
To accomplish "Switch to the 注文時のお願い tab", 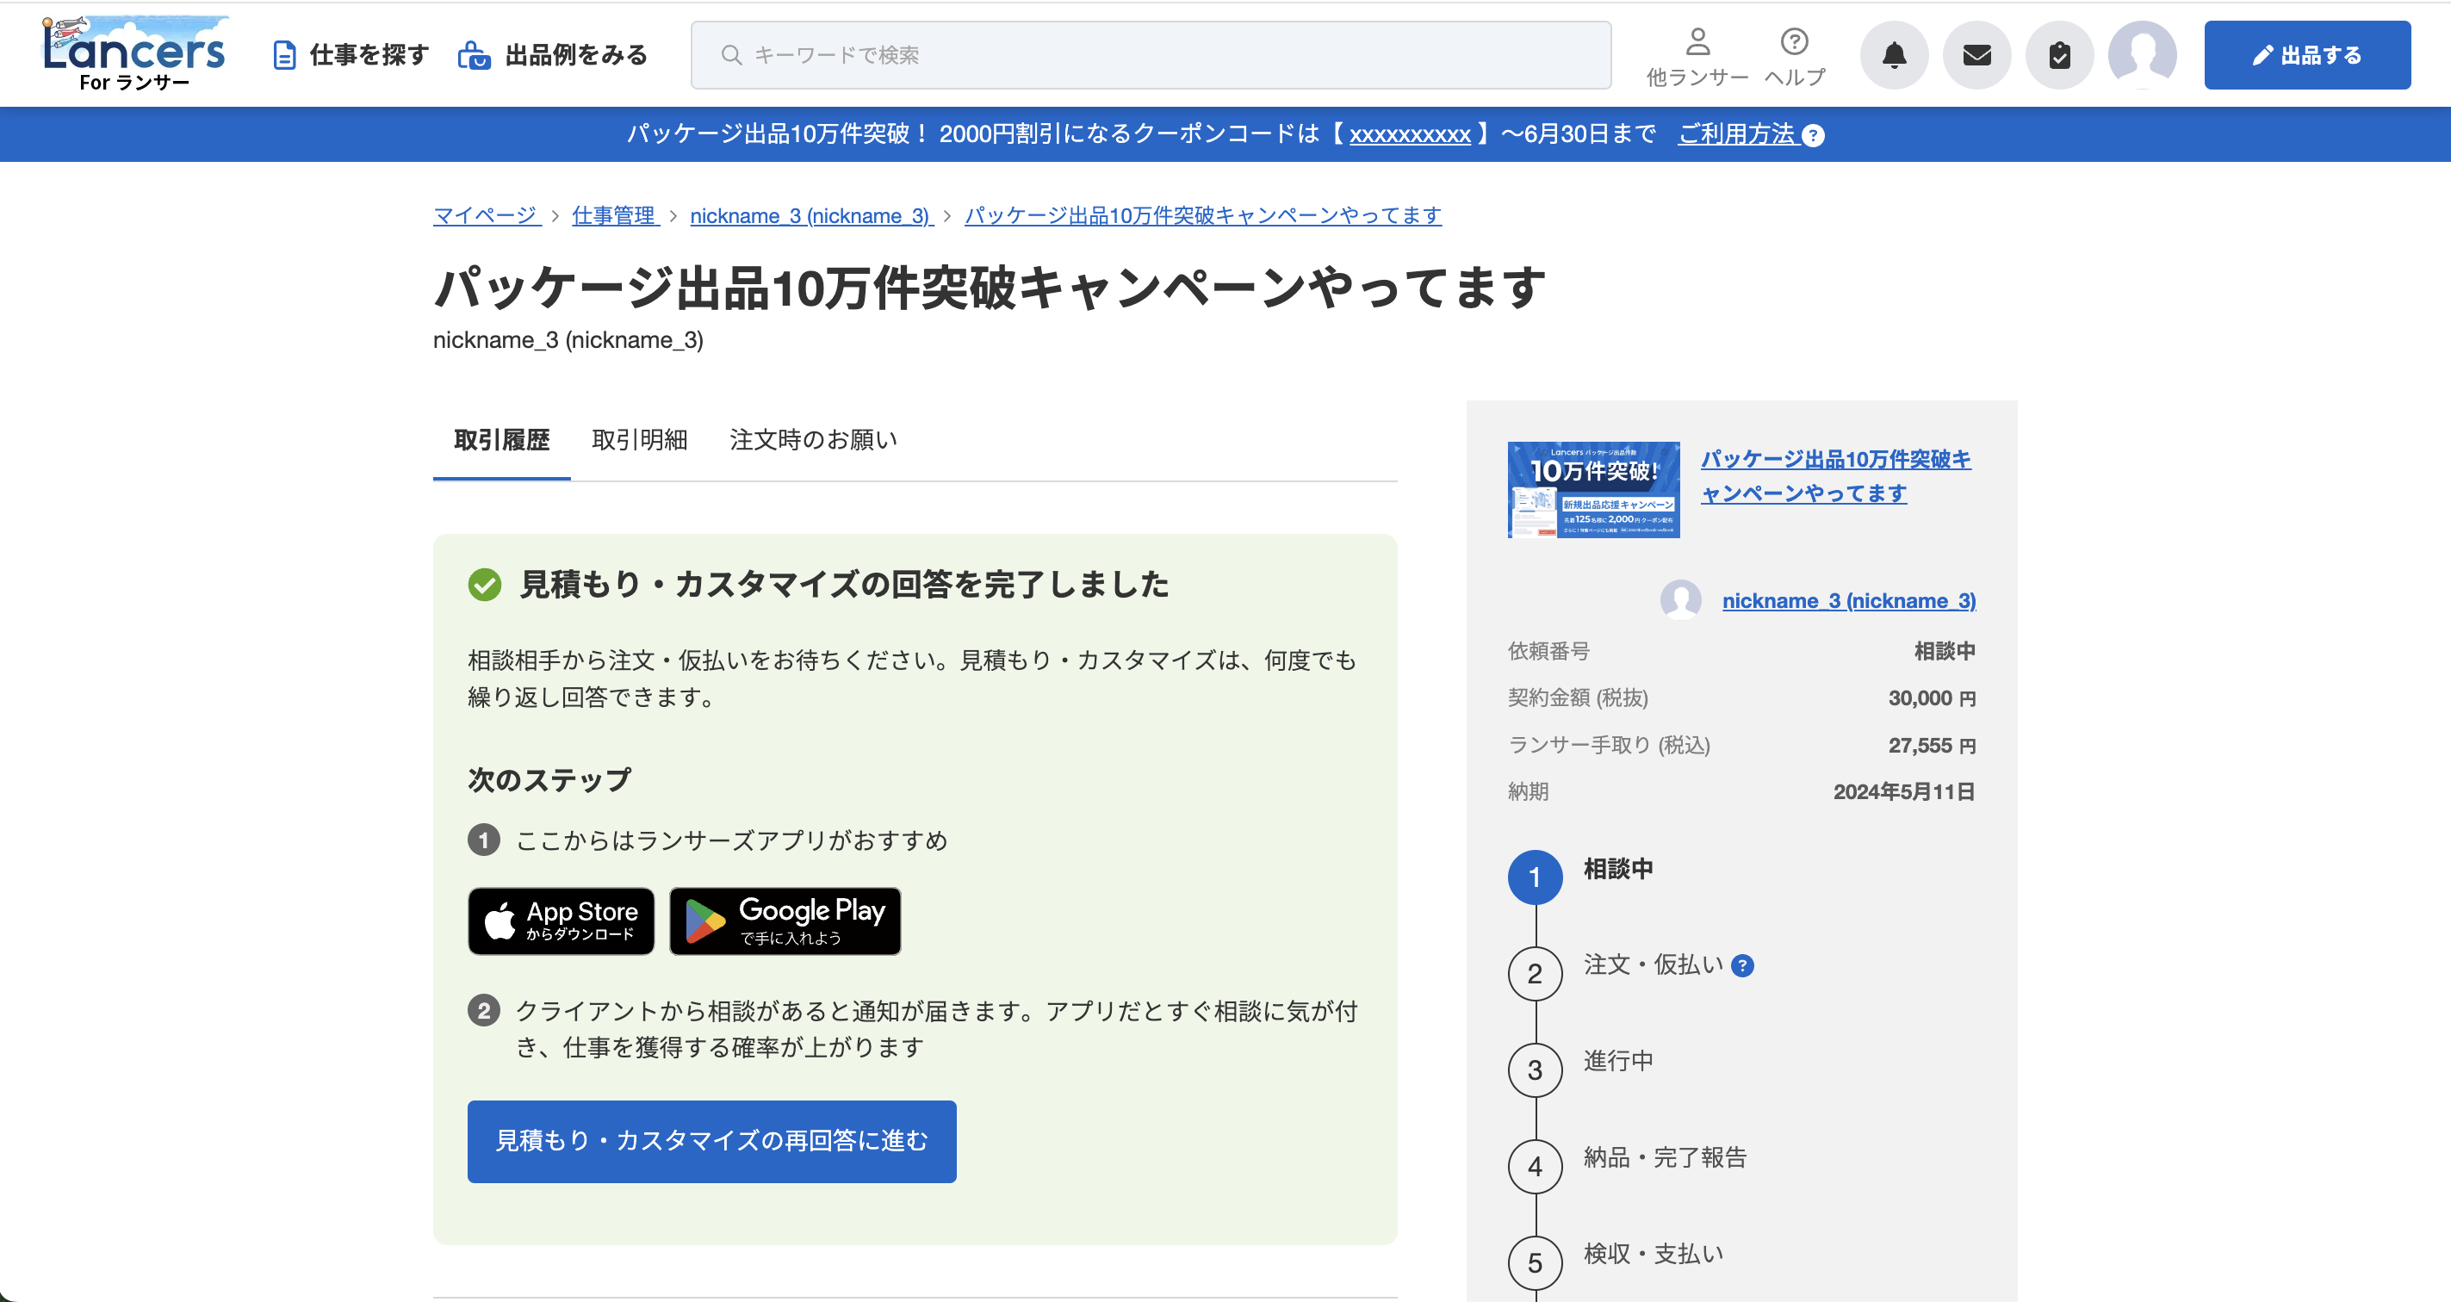I will 811,439.
